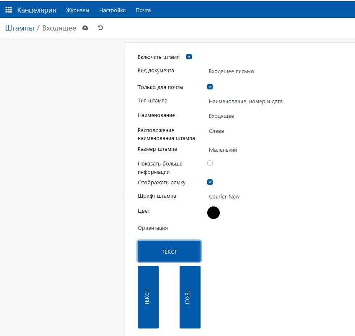355x336 pixels.
Task: Click the Наименование field Входящее
Action: coord(221,116)
